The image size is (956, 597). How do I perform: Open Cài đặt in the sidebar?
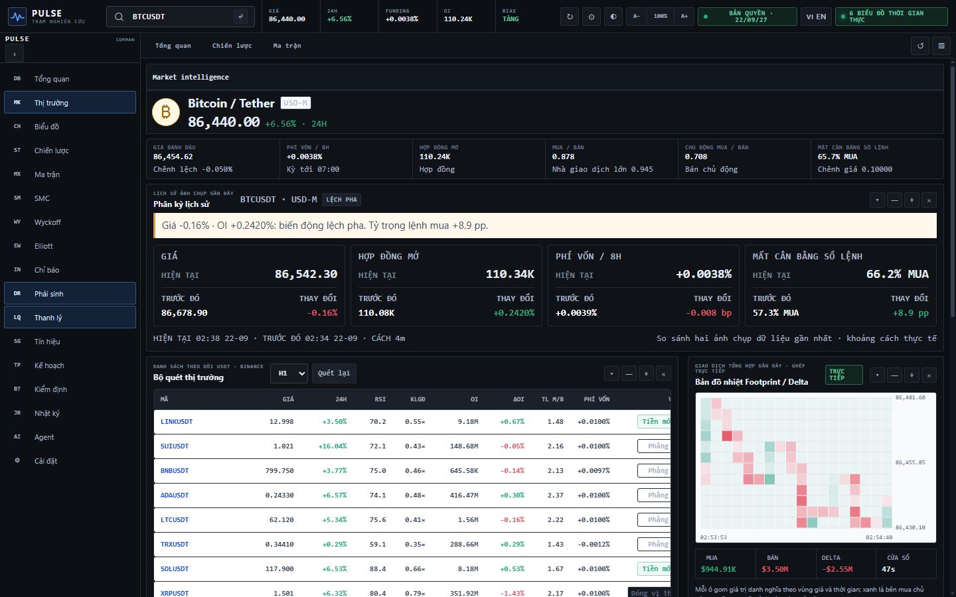(70, 461)
